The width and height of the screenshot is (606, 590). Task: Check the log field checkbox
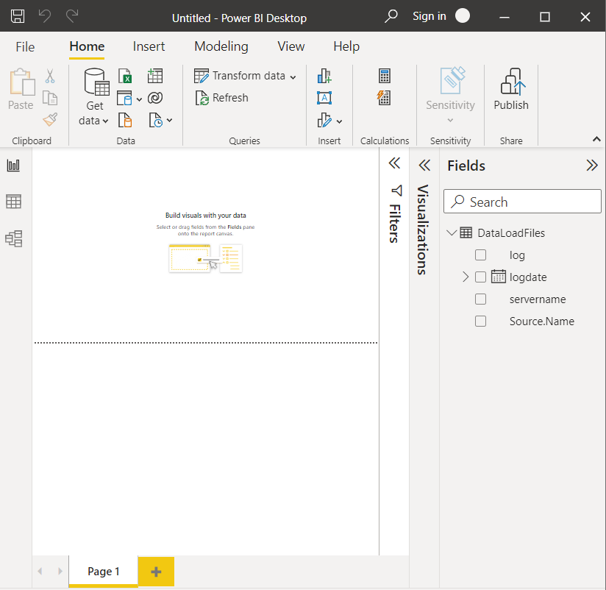click(480, 255)
